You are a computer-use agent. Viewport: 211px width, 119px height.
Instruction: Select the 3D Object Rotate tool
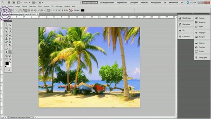click(x=7, y=56)
